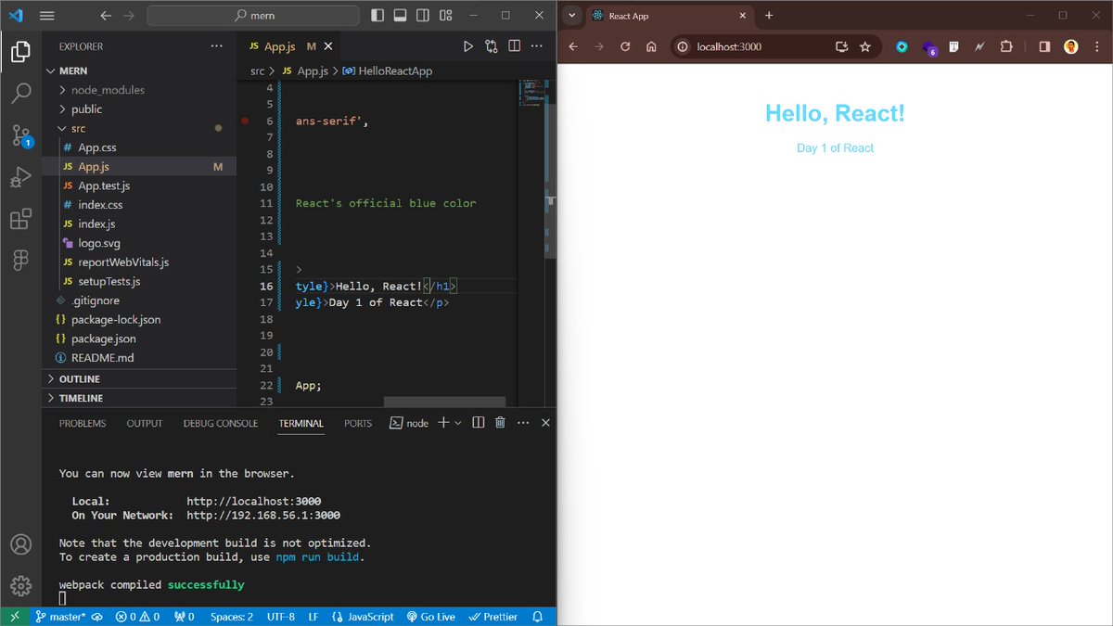
Task: Toggle Go Live server in status bar
Action: click(x=430, y=617)
